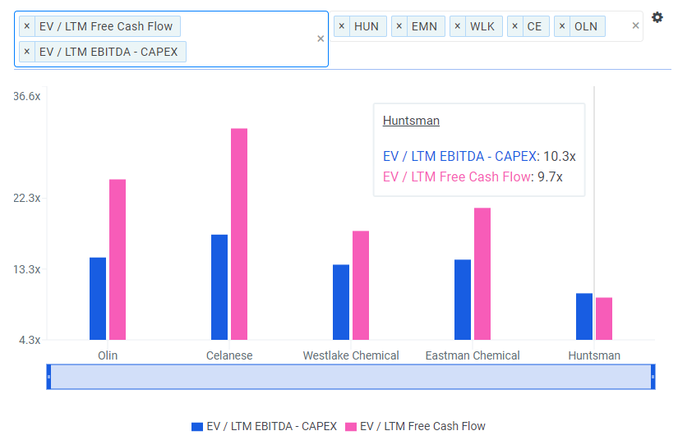Viewport: 678px width, 440px height.
Task: Click the 36.6x y-axis value
Action: pyautogui.click(x=27, y=96)
